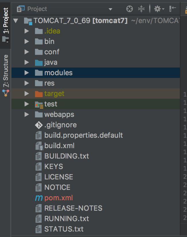Screen dimensions: 187x237
Task: Click the scroll from source crosshair icon
Action: point(129,9)
